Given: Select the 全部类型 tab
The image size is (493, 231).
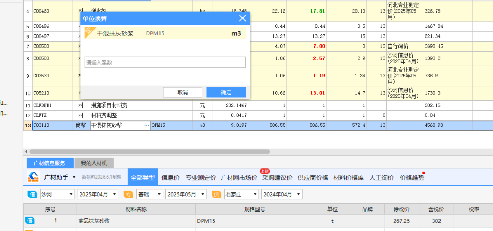Looking at the screenshot, I should click(x=142, y=178).
